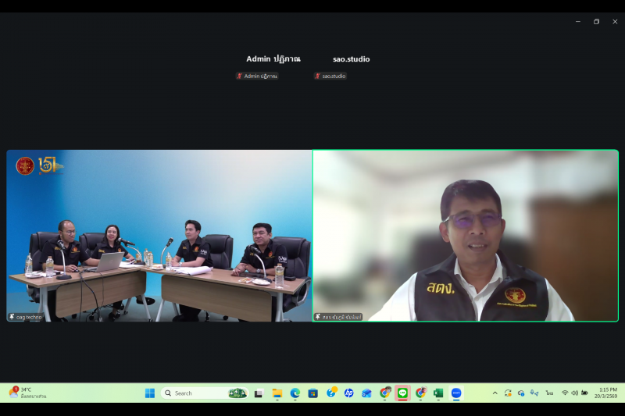Select the sao.studio participant name tag
The width and height of the screenshot is (625, 416).
(x=330, y=76)
